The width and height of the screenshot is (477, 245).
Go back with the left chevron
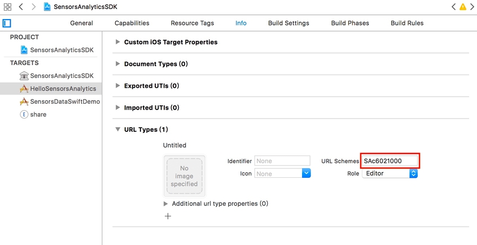pos(21,7)
